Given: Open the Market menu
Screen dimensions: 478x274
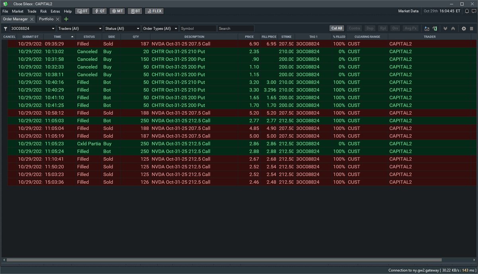Looking at the screenshot, I should pyautogui.click(x=18, y=11).
